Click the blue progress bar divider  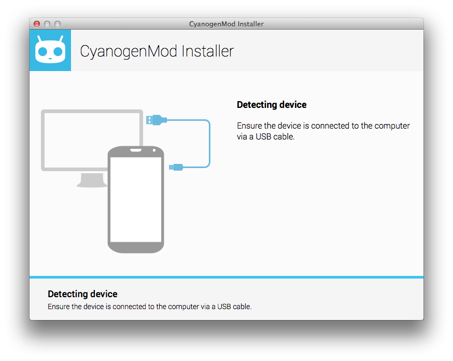tap(227, 277)
